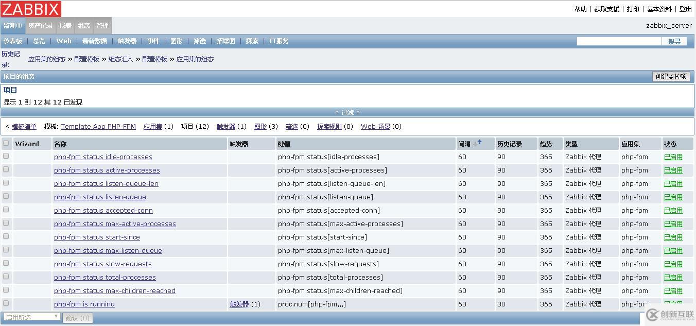The height and width of the screenshot is (326, 696).
Task: Open the 图形 (3) link
Action: click(x=260, y=127)
